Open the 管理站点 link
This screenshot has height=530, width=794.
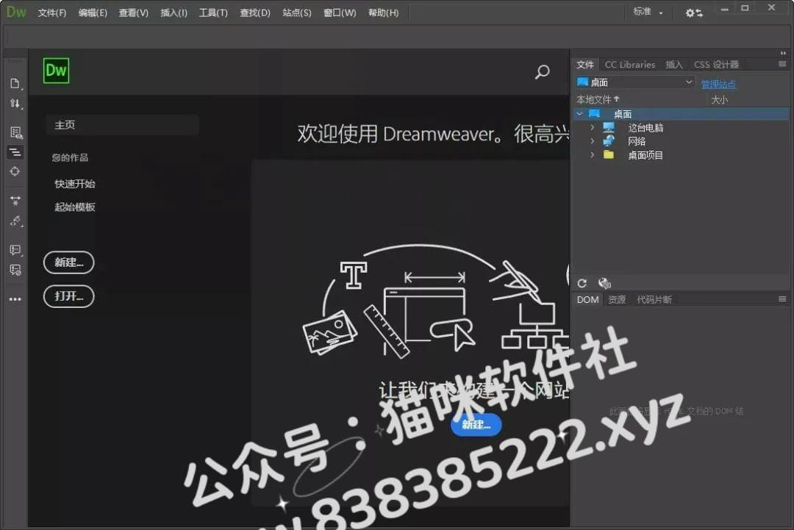pyautogui.click(x=718, y=84)
